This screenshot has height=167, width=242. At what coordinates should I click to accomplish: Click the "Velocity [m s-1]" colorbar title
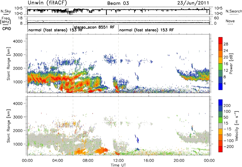pyautogui.click(x=237, y=126)
